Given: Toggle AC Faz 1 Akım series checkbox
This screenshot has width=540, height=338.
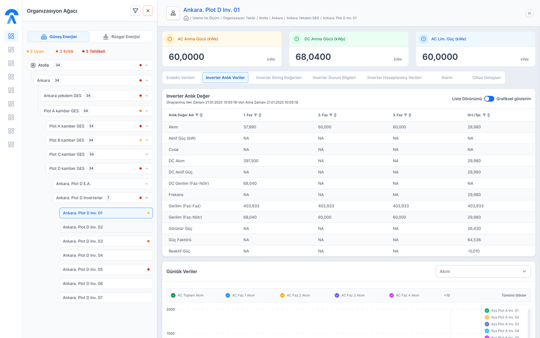Looking at the screenshot, I should (228, 295).
